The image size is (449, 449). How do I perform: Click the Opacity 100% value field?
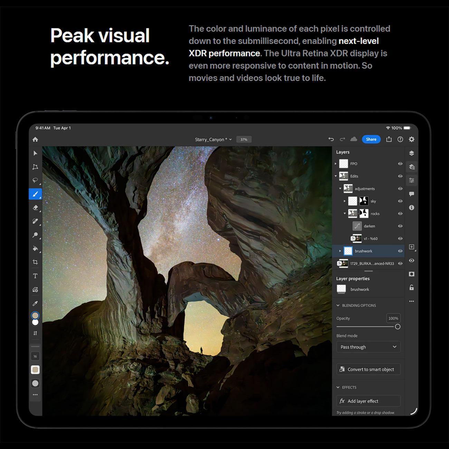pyautogui.click(x=393, y=318)
